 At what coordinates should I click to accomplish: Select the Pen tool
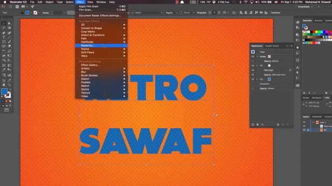tap(4, 33)
